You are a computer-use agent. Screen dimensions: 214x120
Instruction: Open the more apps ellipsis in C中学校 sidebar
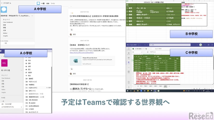tap(129, 67)
